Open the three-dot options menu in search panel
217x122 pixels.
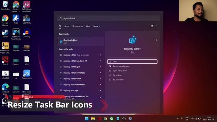click(x=157, y=26)
